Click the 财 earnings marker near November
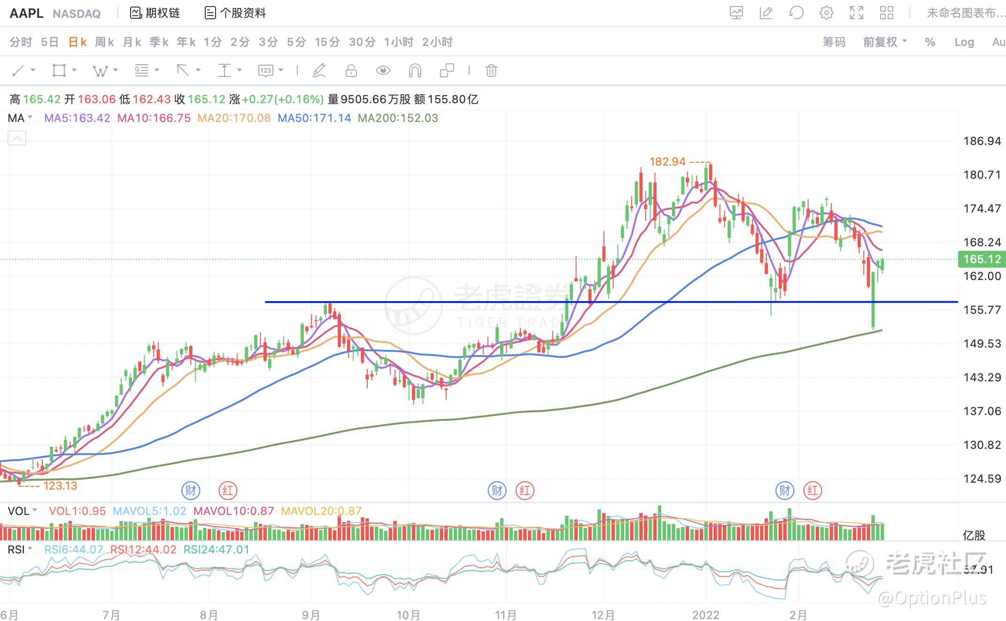The width and height of the screenshot is (1006, 621). pyautogui.click(x=497, y=491)
